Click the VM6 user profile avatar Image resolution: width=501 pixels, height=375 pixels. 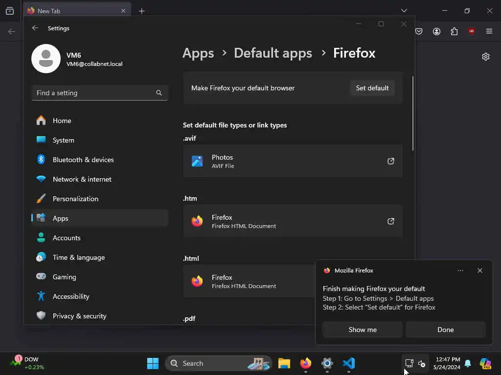pyautogui.click(x=46, y=59)
